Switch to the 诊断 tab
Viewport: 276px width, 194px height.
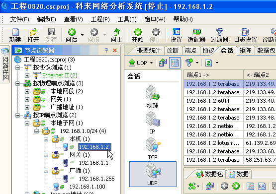pyautogui.click(x=173, y=51)
